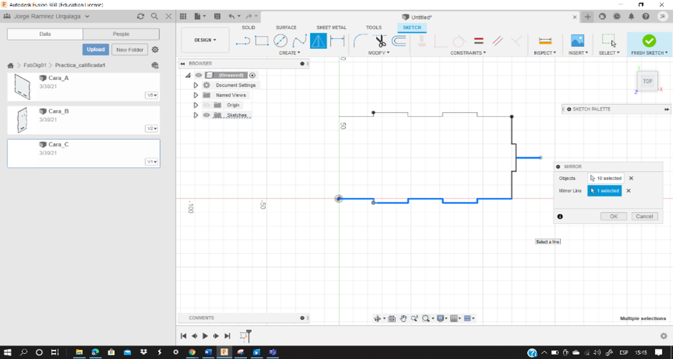Select the Rectangle sketch tool
673x359 pixels.
click(x=262, y=41)
